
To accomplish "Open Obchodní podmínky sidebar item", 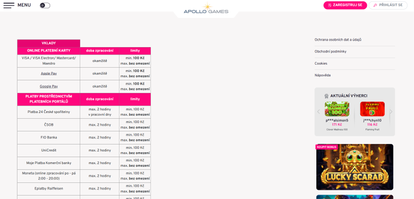I will [330, 52].
